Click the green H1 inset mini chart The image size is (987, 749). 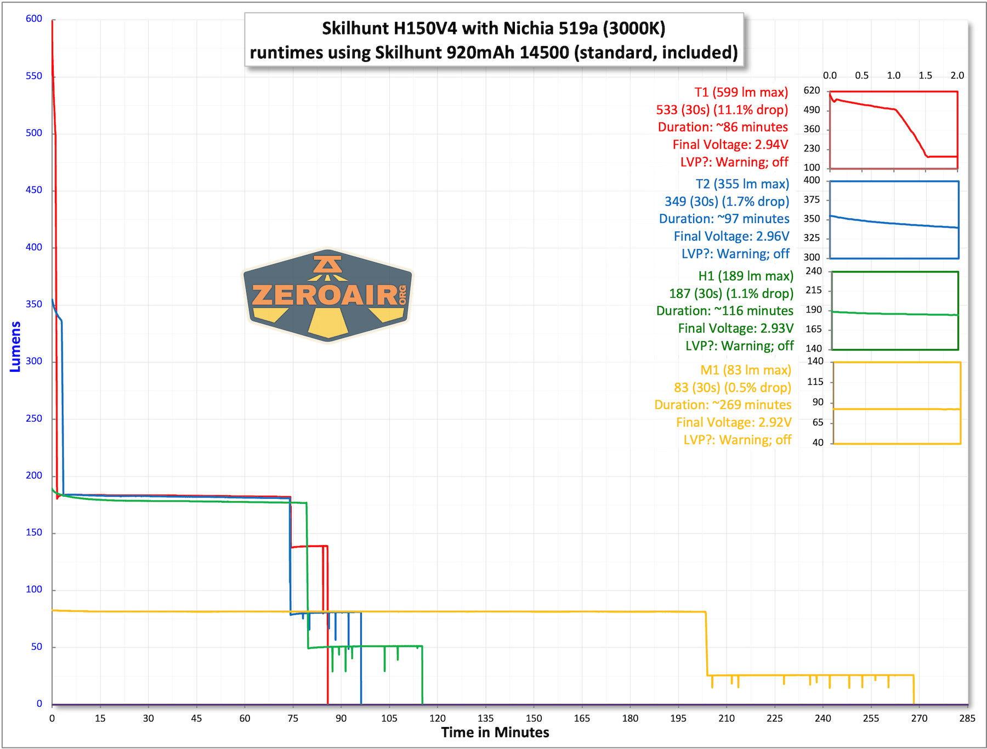click(x=895, y=310)
